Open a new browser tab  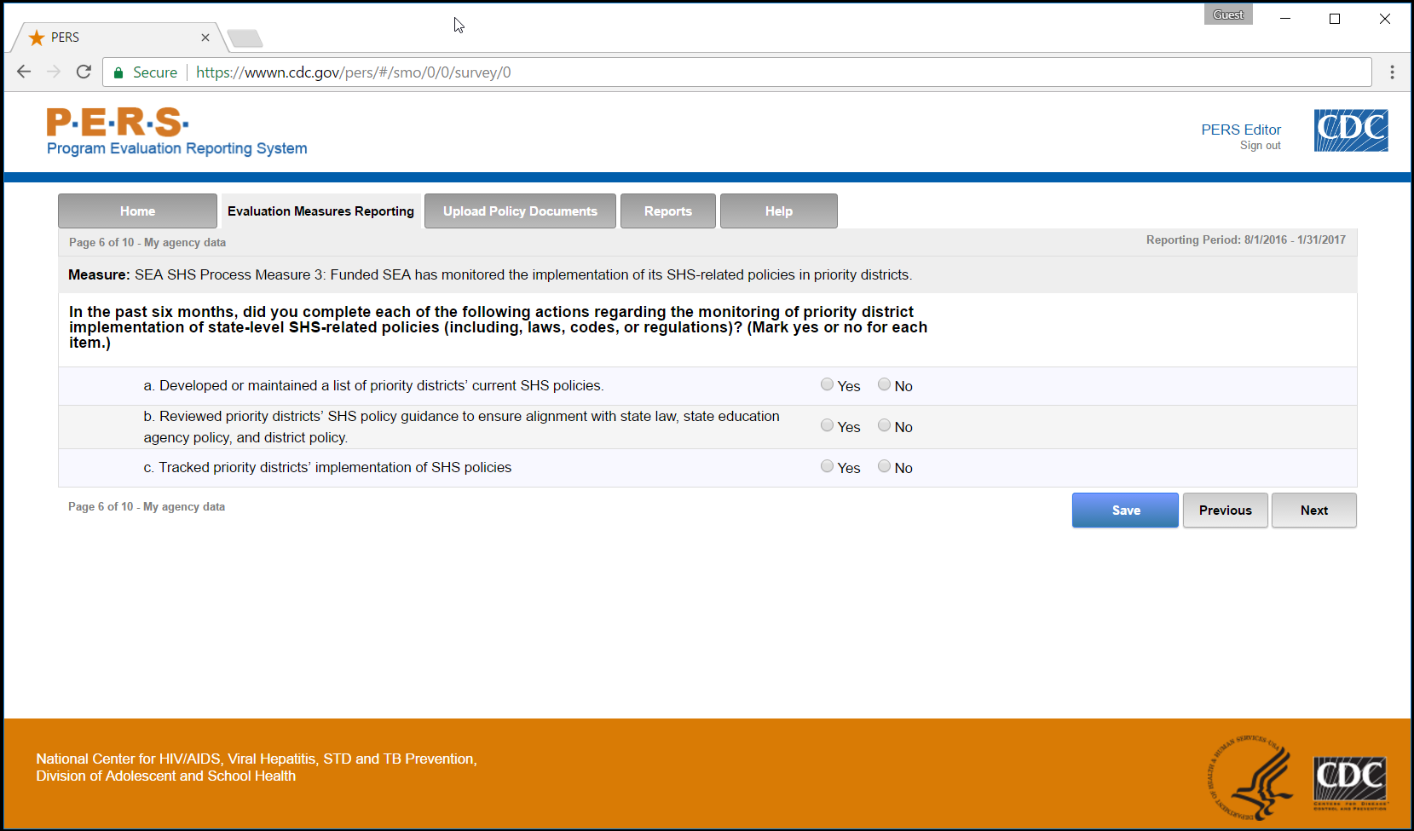(x=245, y=38)
